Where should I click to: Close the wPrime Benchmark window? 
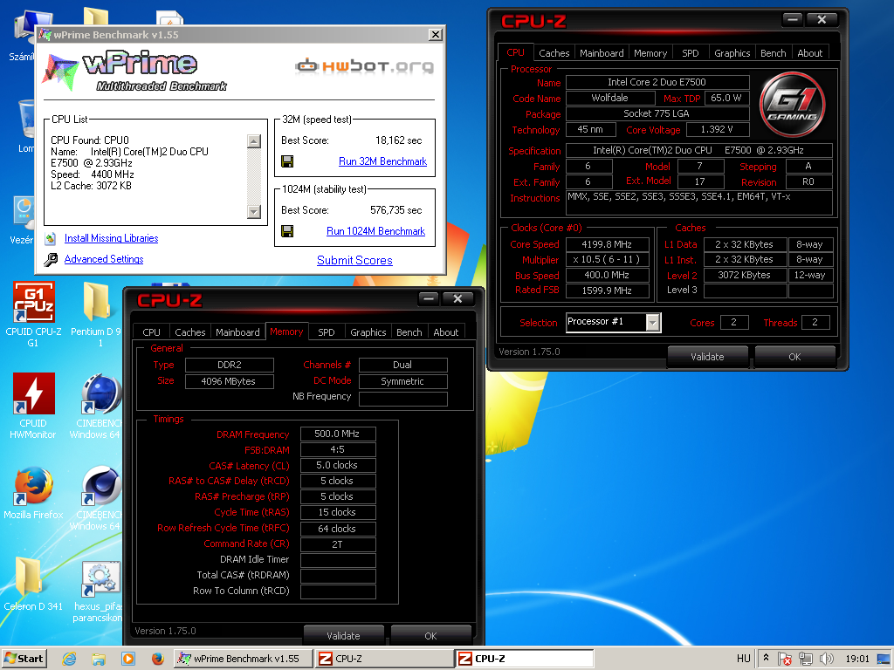coord(435,35)
